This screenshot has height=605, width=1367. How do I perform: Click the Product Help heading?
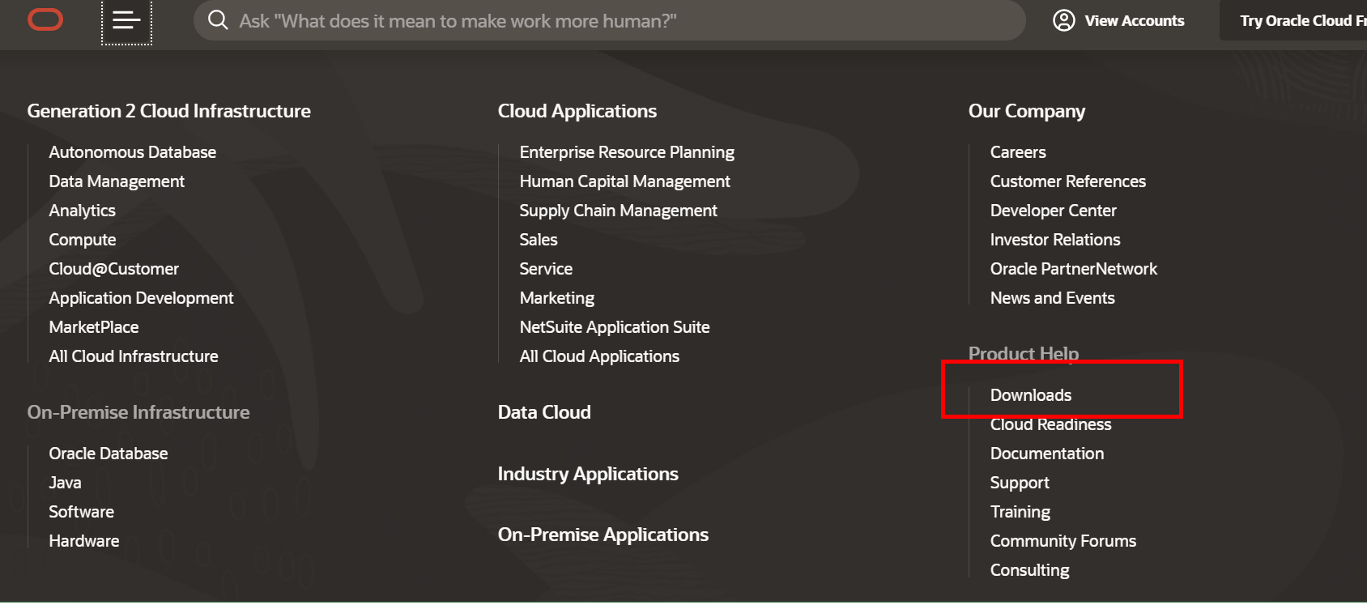click(x=1024, y=353)
